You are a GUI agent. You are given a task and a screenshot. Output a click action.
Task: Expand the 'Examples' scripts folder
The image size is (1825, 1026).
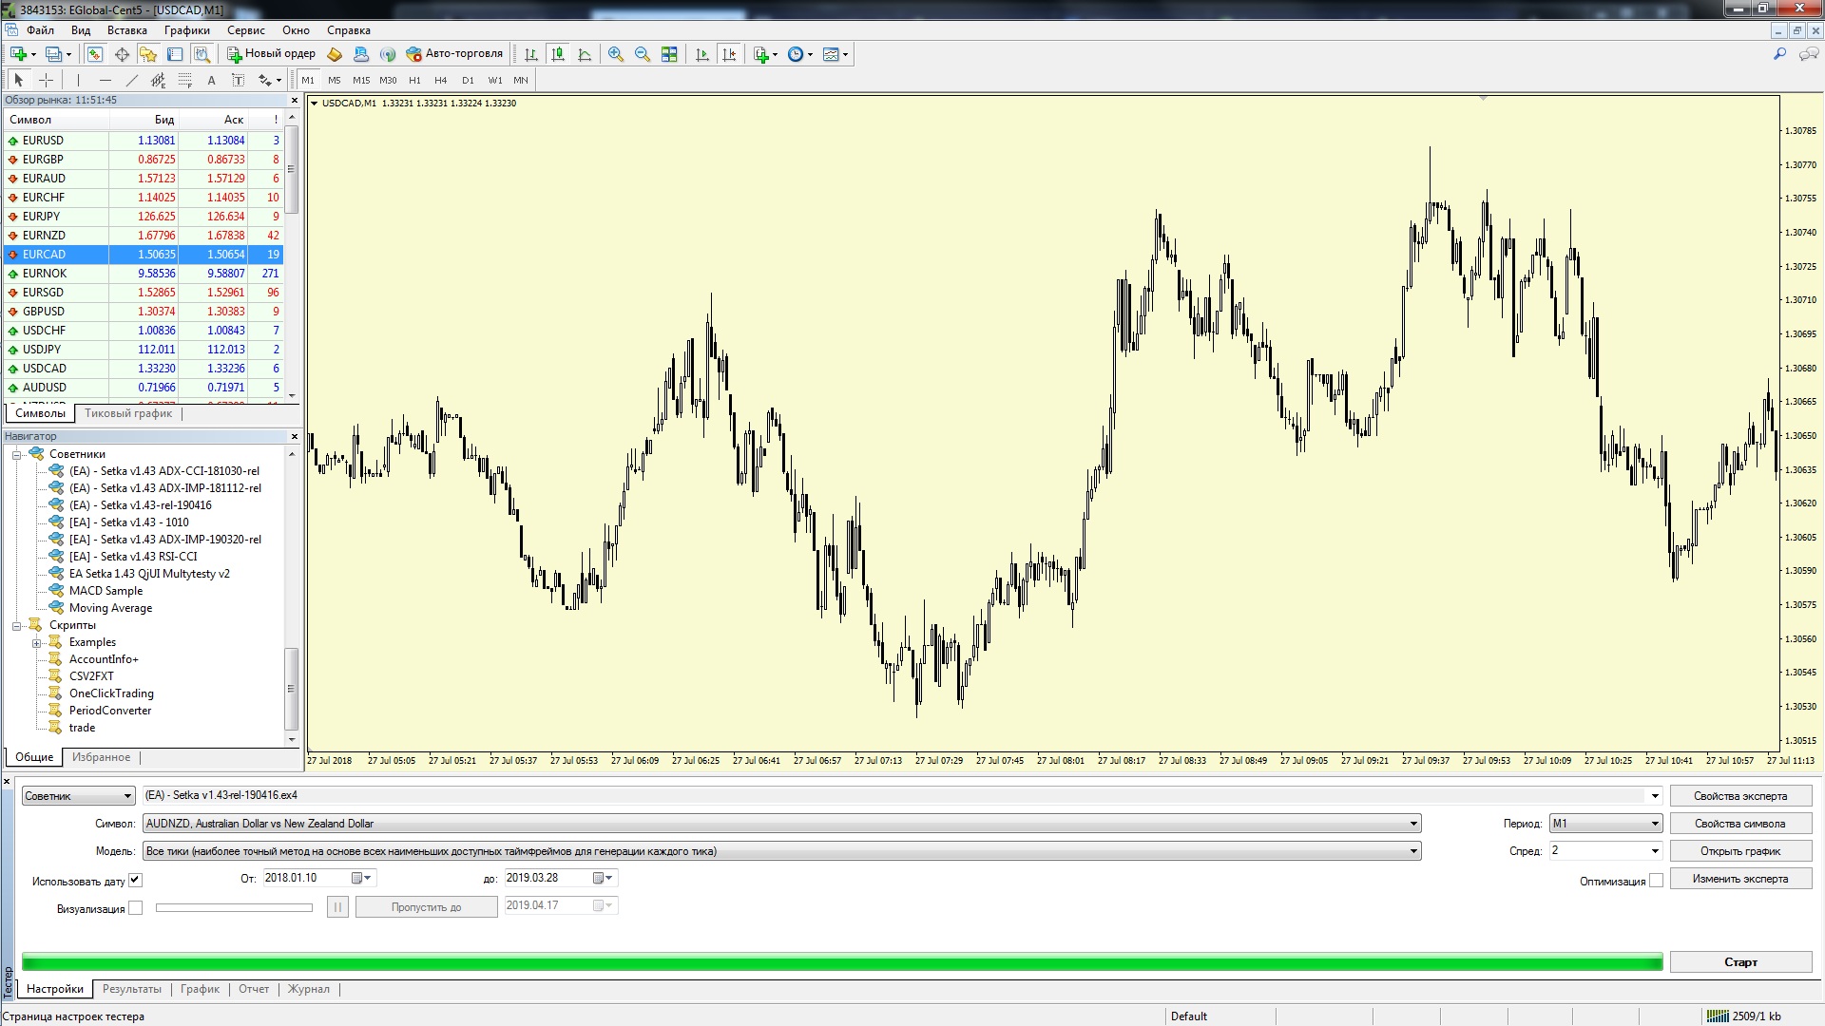click(x=36, y=643)
